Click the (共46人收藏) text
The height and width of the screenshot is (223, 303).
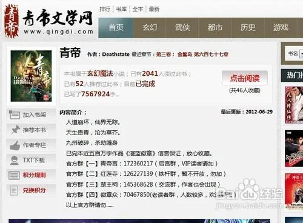[x=245, y=90]
